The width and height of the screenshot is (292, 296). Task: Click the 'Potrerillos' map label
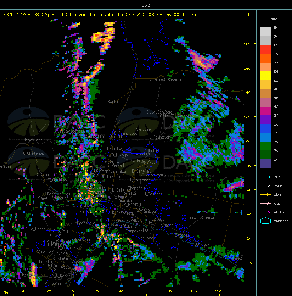click(x=59, y=194)
